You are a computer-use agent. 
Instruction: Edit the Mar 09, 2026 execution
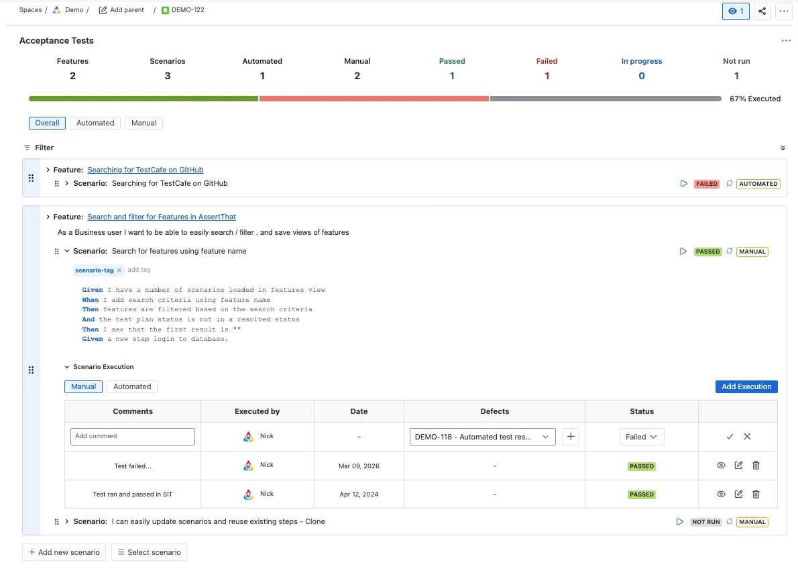738,465
